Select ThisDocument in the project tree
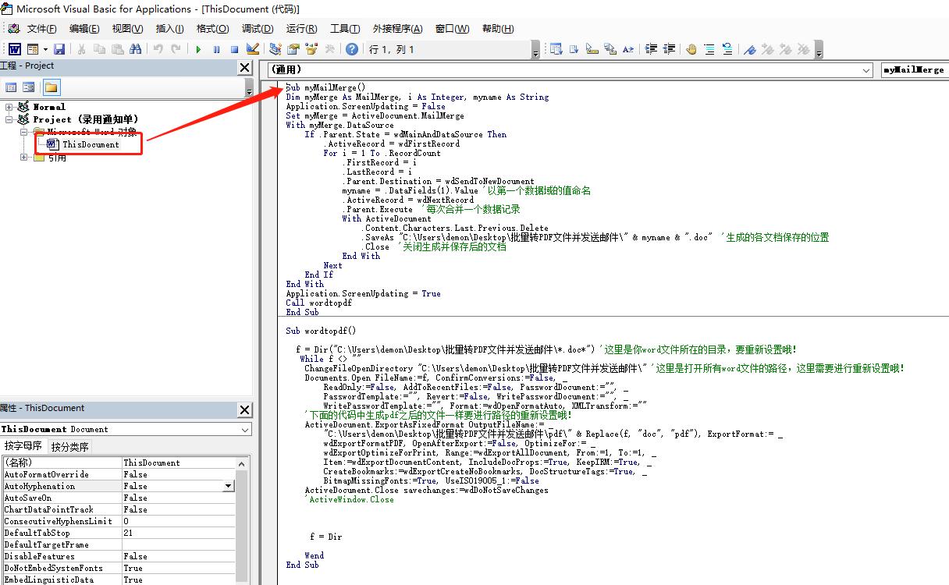 coord(91,144)
